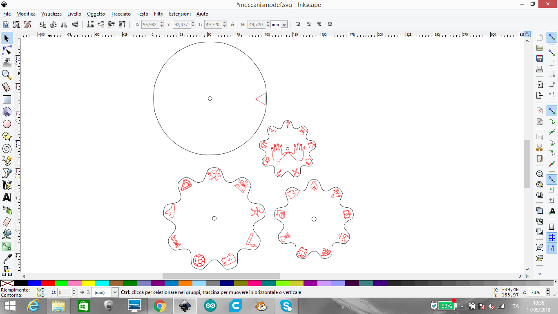Toggle snap to other points
This screenshot has width=558, height=314.
click(x=552, y=179)
